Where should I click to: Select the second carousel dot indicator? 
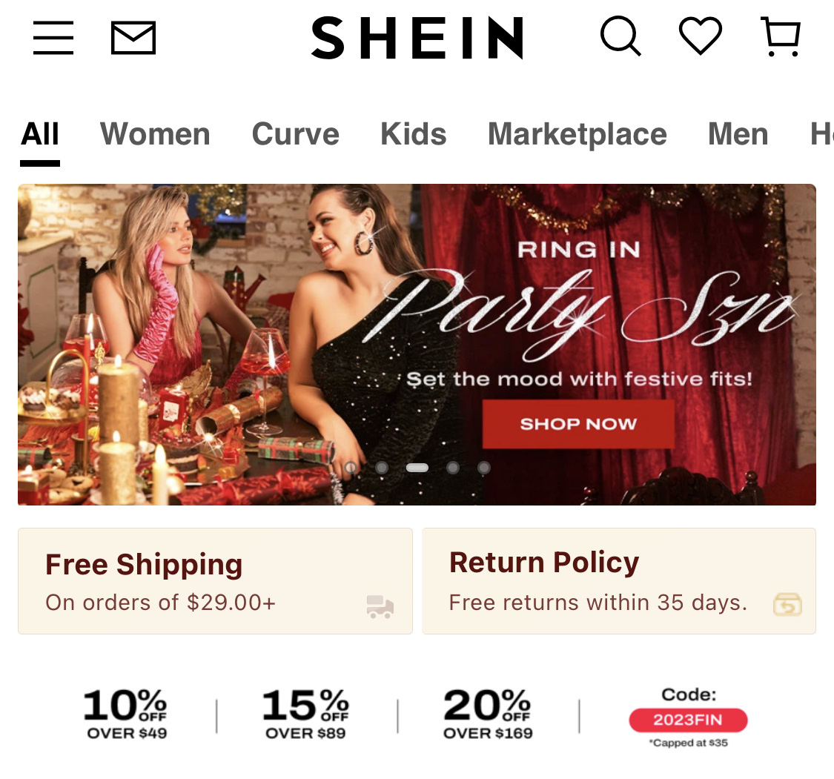(x=381, y=468)
